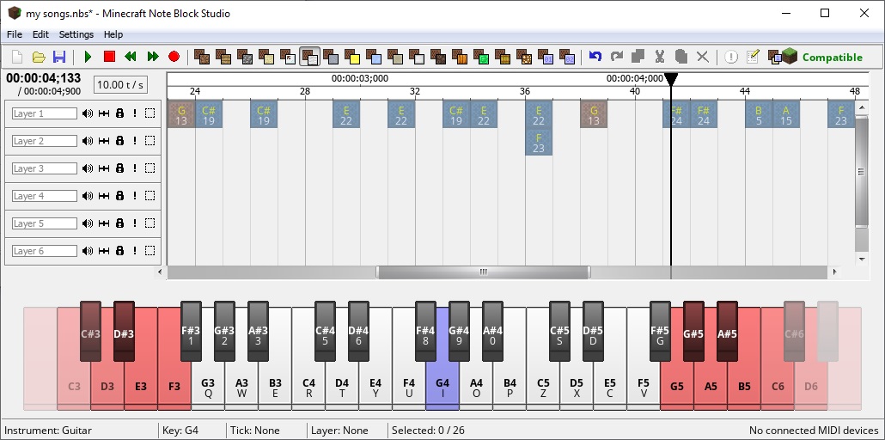Click Layer 4's dotted selection square
The width and height of the screenshot is (885, 440).
point(150,196)
